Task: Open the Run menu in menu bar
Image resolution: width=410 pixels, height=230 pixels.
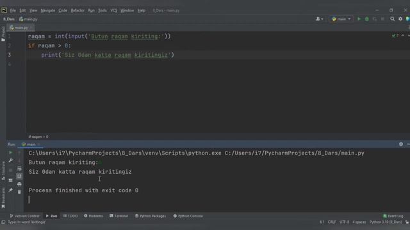Action: pos(91,10)
